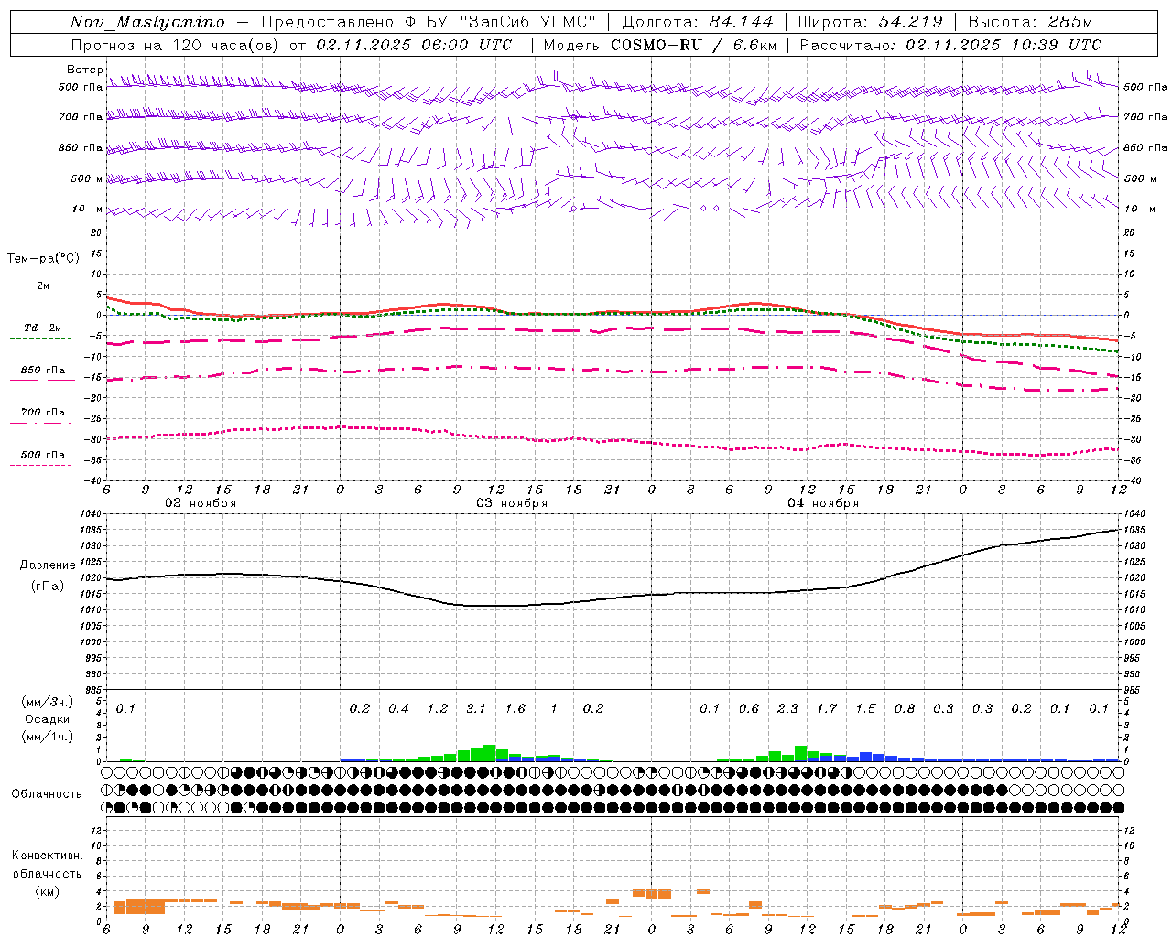Click the "Td 2м" dew point legend label
The height and width of the screenshot is (937, 1172).
pyautogui.click(x=43, y=328)
